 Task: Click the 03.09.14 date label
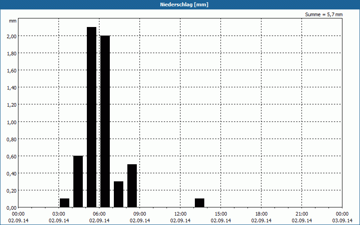pyautogui.click(x=342, y=220)
